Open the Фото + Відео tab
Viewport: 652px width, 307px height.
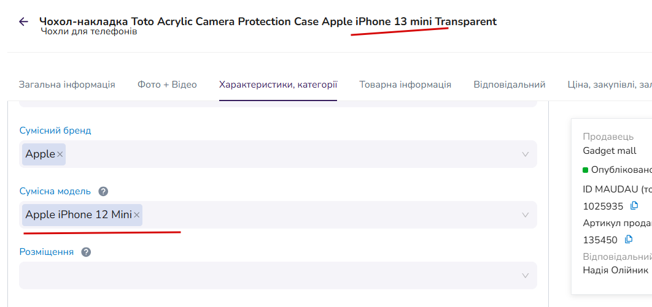point(167,85)
